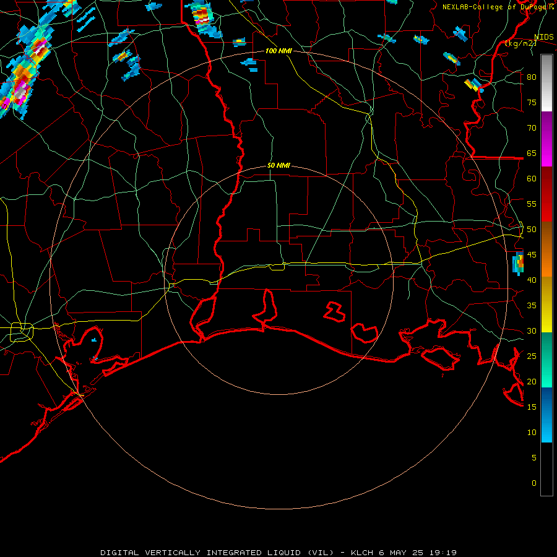Click the 100 NMI range ring label
The width and height of the screenshot is (557, 557).
pos(278,51)
